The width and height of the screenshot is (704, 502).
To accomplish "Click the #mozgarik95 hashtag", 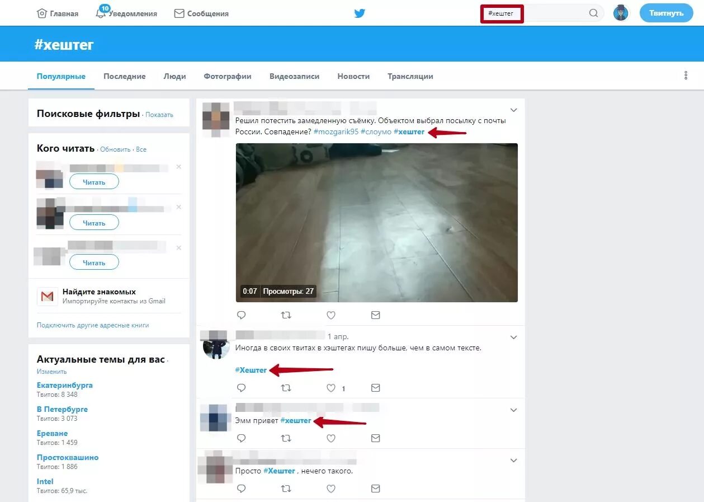I will (x=336, y=132).
